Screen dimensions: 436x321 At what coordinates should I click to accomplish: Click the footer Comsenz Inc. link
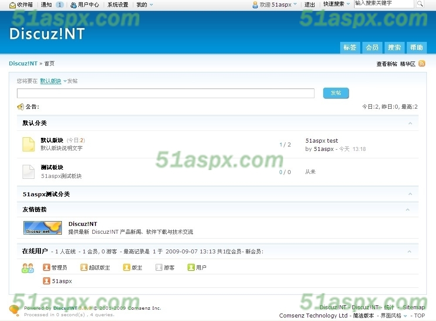coord(145,308)
